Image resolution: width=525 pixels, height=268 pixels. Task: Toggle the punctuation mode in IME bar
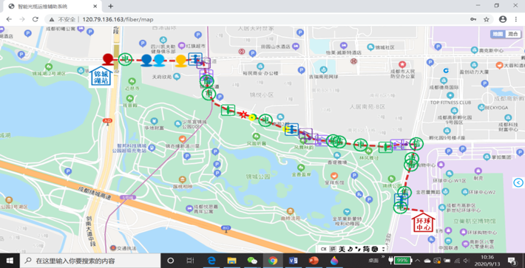[359, 249]
